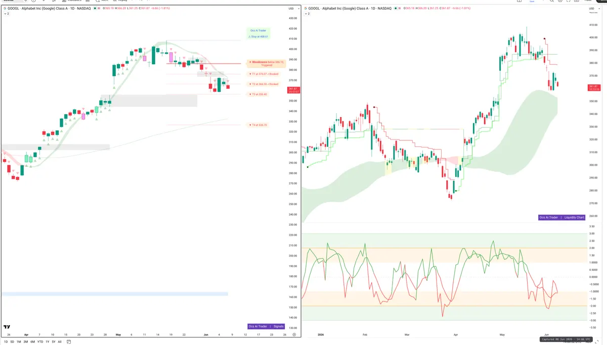The height and width of the screenshot is (345, 607).
Task: Click the GOOGL symbol title on right chart
Action: tap(350, 9)
